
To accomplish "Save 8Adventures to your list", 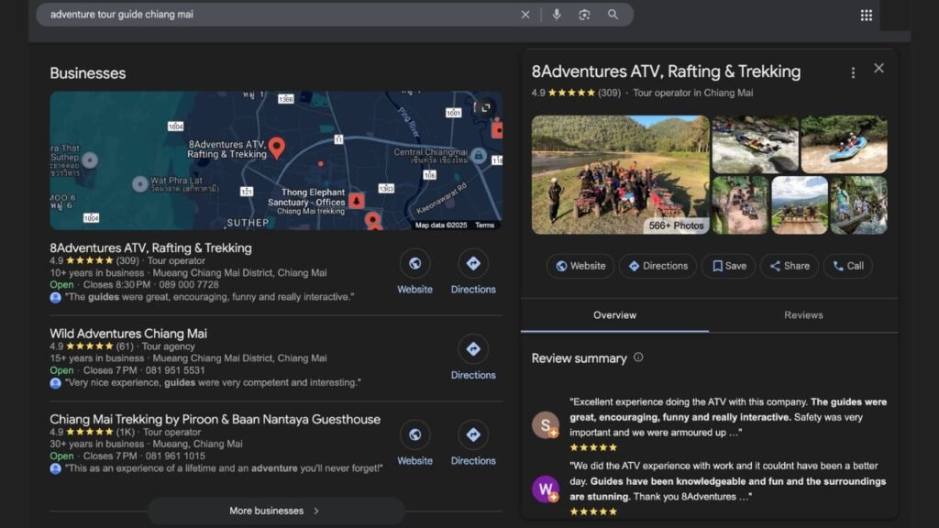I will pyautogui.click(x=728, y=266).
